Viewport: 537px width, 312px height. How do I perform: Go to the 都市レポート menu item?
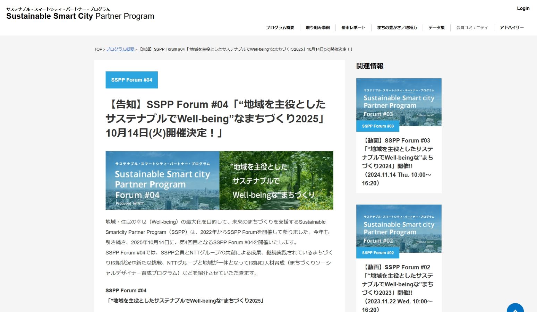click(353, 28)
